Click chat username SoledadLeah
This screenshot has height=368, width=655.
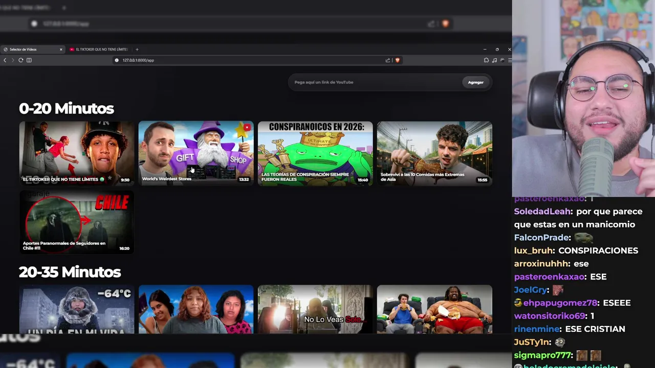pos(542,212)
